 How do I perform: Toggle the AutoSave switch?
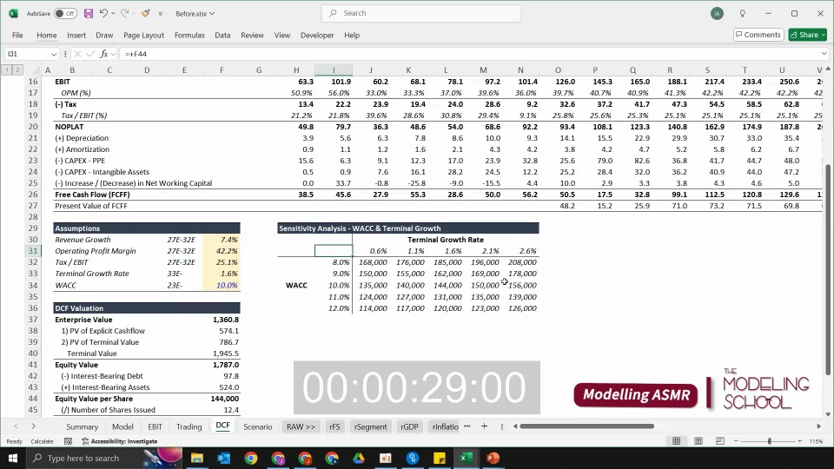(x=65, y=13)
